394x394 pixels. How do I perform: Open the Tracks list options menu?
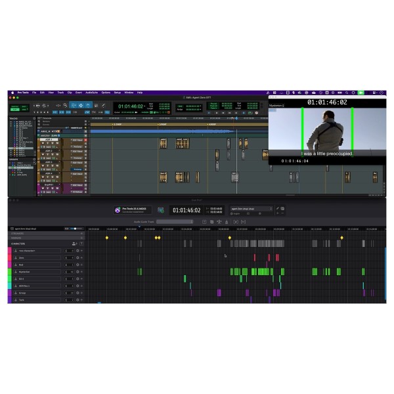(34, 118)
